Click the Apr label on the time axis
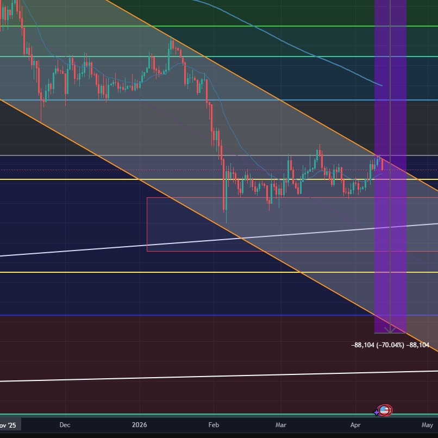Viewport: 438px width, 438px height. coord(355,425)
